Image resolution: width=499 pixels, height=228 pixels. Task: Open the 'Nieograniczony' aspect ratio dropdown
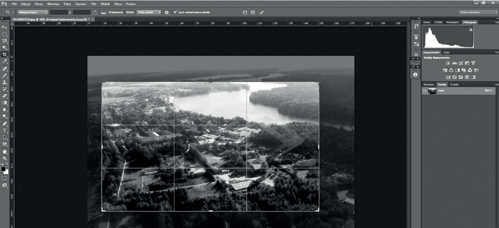pos(33,12)
